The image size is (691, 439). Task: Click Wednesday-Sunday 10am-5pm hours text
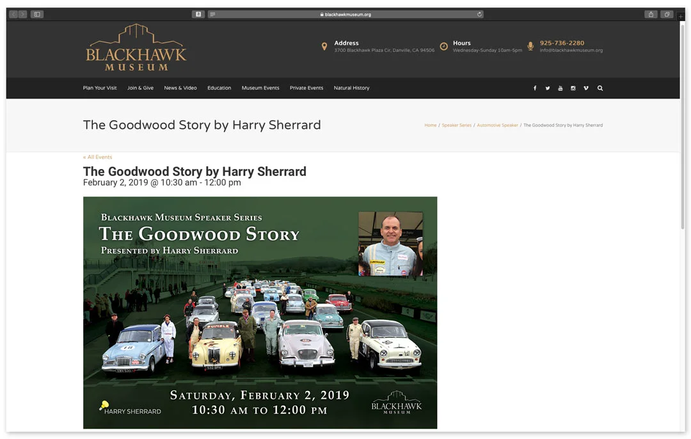488,51
